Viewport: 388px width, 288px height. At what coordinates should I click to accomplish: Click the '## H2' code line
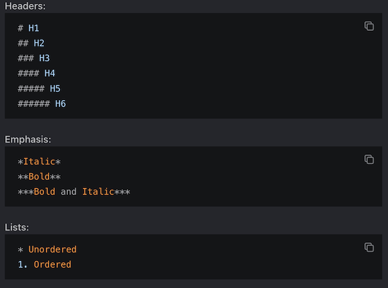(31, 43)
